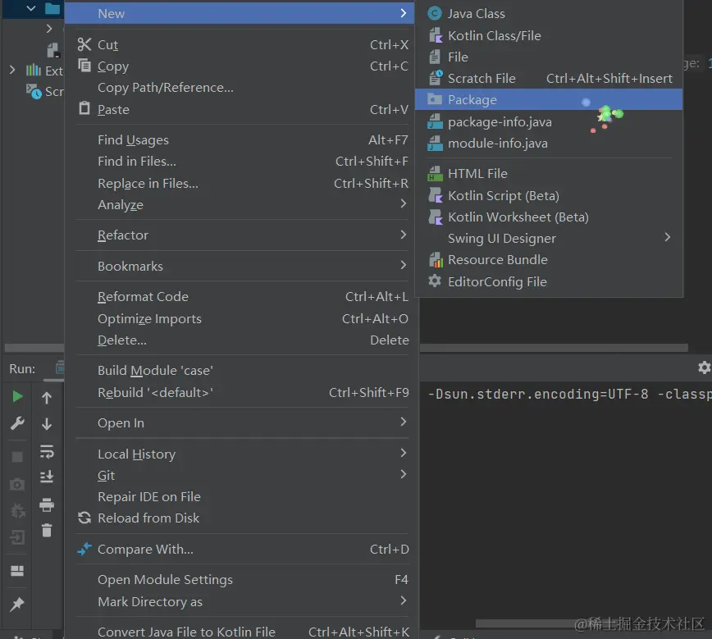Open Run panel settings gear
The height and width of the screenshot is (639, 712).
click(x=703, y=367)
